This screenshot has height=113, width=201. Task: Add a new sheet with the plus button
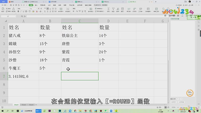(x=36, y=105)
